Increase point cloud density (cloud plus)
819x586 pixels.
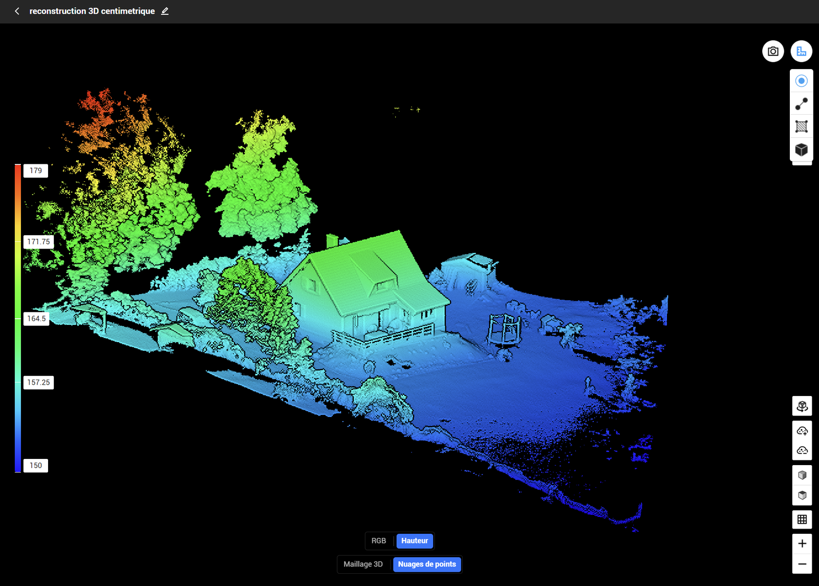pos(802,431)
